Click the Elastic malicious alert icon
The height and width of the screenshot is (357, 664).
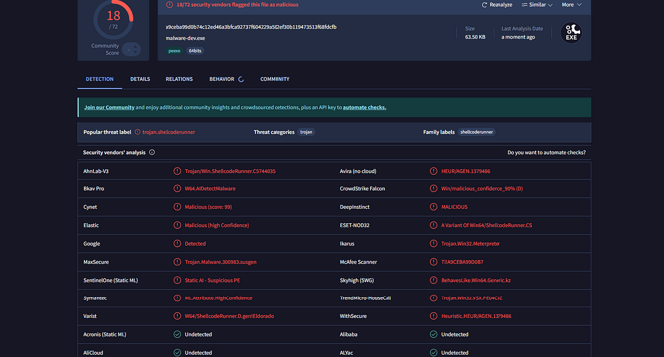tap(177, 225)
